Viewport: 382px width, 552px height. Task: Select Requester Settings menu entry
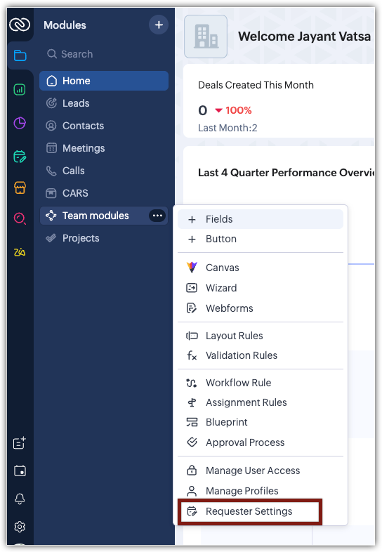tap(249, 511)
